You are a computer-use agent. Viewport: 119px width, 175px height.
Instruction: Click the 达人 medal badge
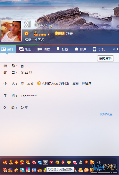59,33
